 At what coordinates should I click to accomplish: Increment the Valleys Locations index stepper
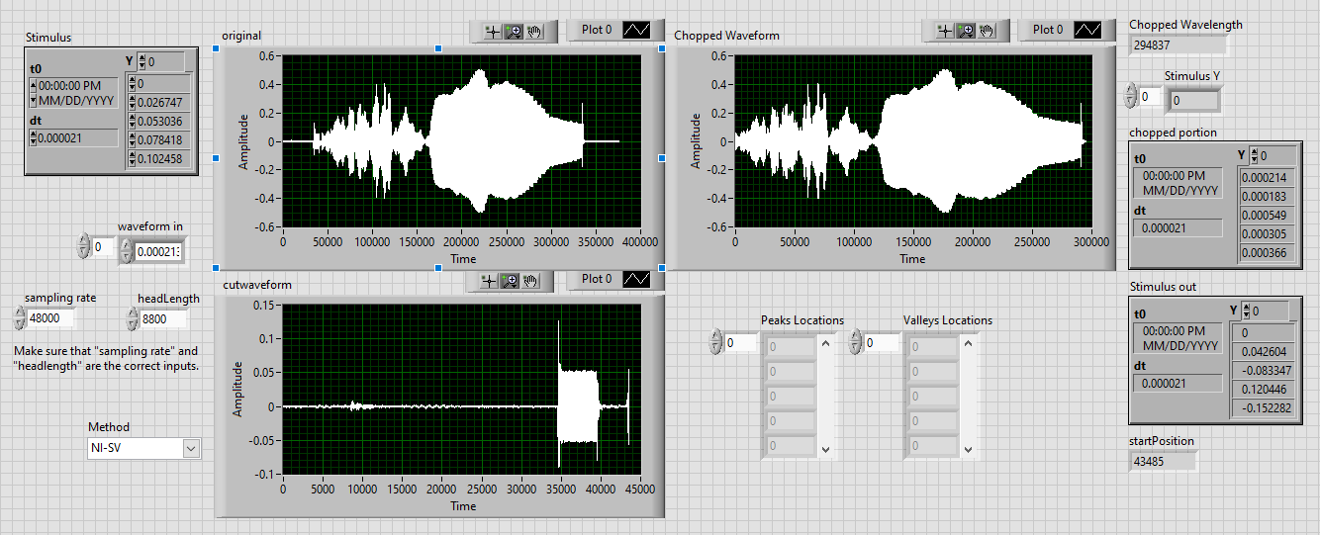856,337
